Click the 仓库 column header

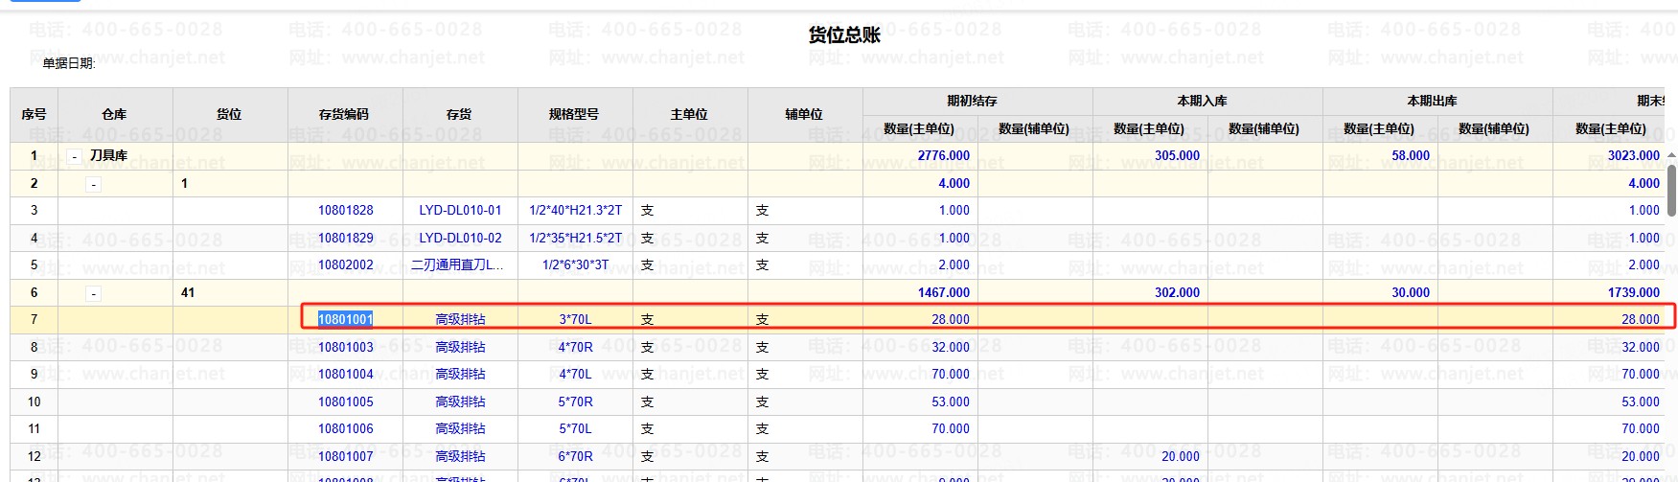pyautogui.click(x=114, y=114)
